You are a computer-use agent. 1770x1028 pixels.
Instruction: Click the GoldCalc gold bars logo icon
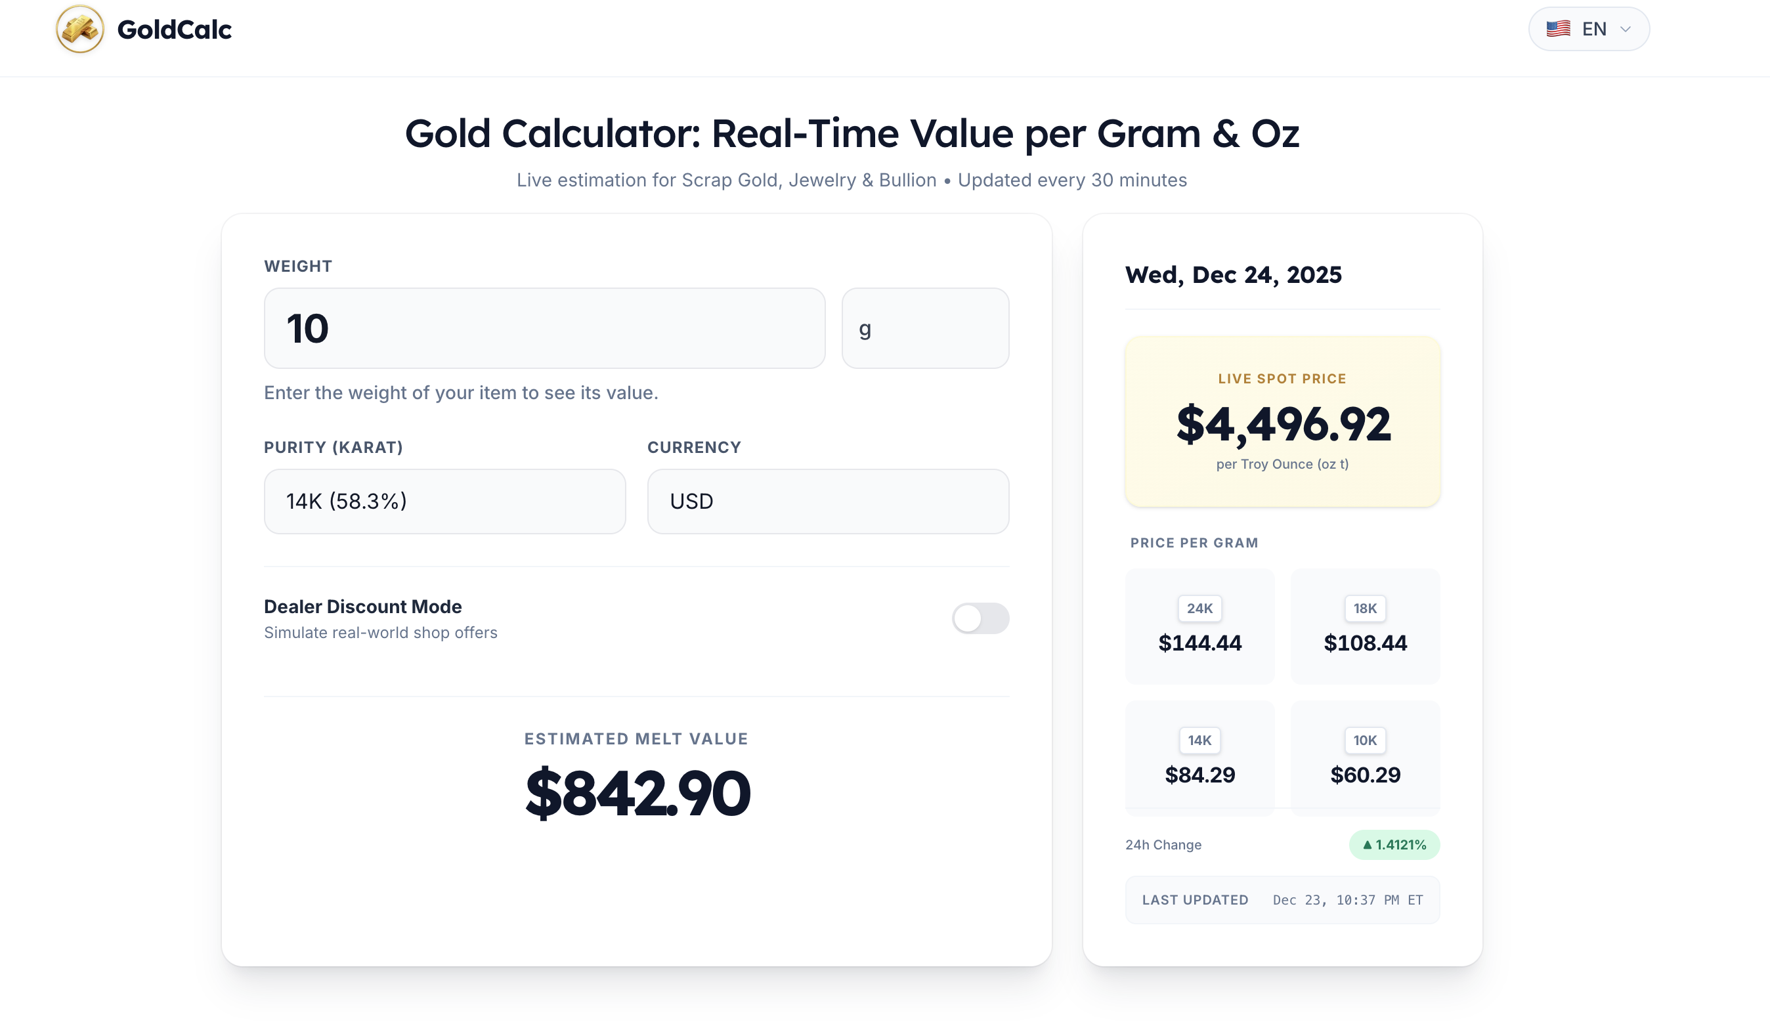79,30
